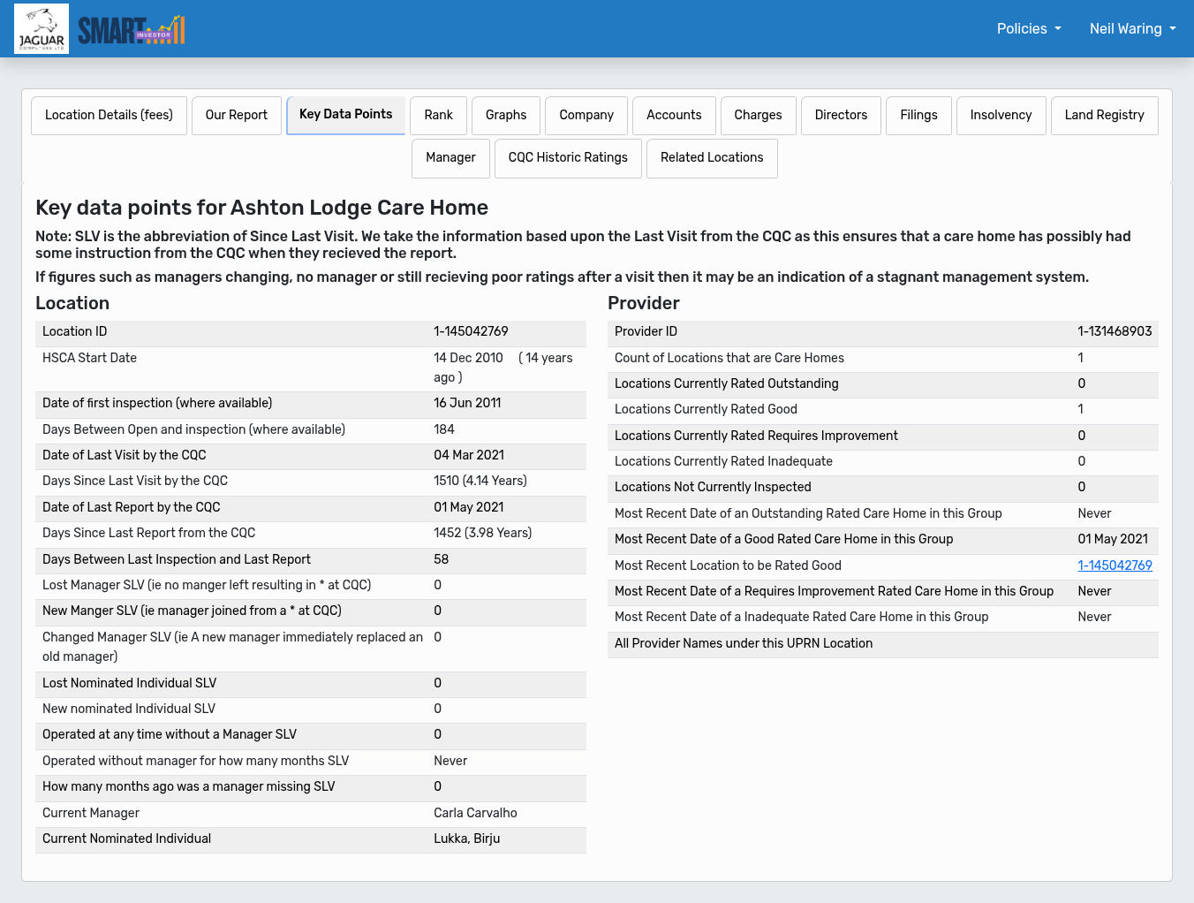Viewport: 1194px width, 903px height.
Task: Follow the 1-145042769 location link
Action: click(1115, 565)
